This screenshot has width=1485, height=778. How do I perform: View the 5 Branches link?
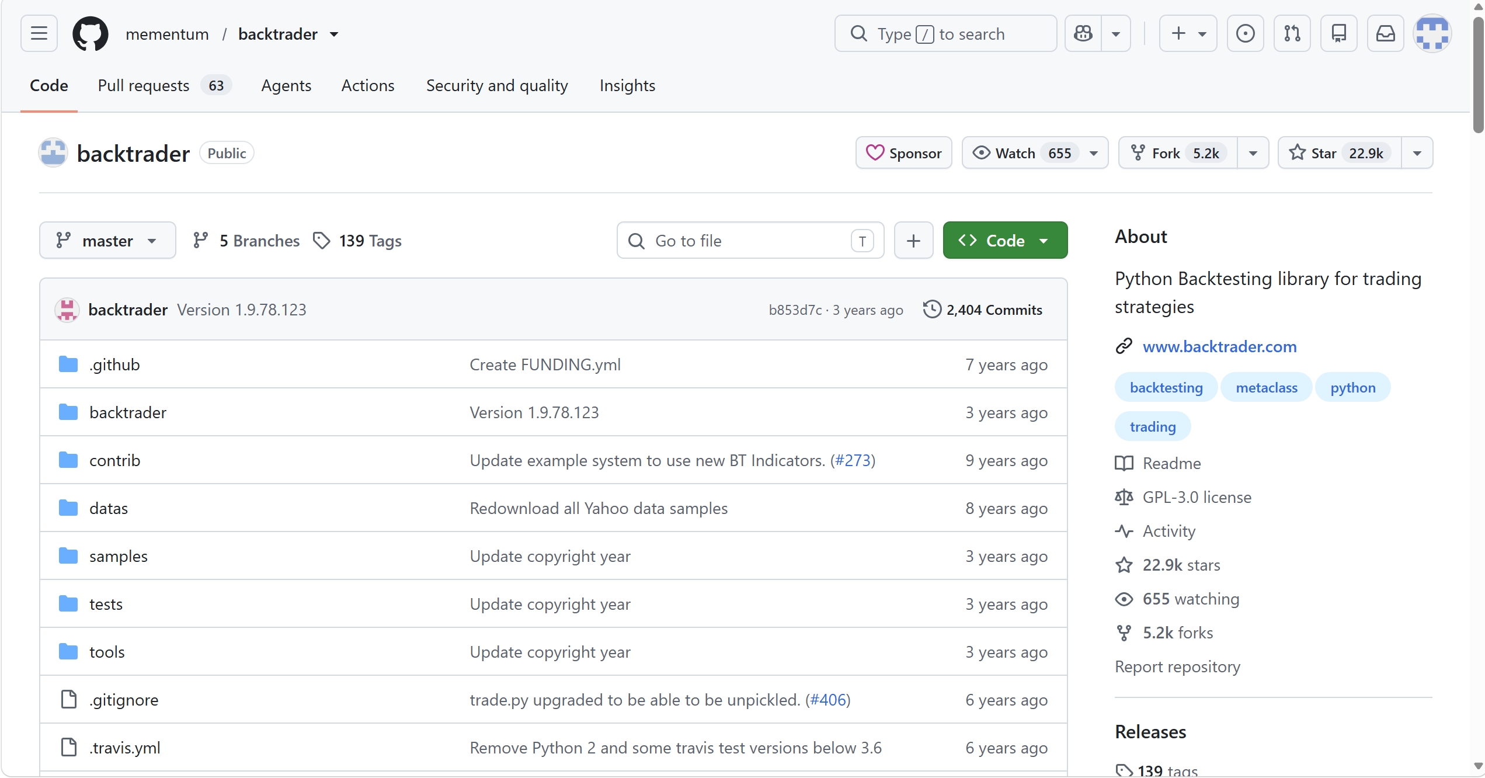pos(246,240)
